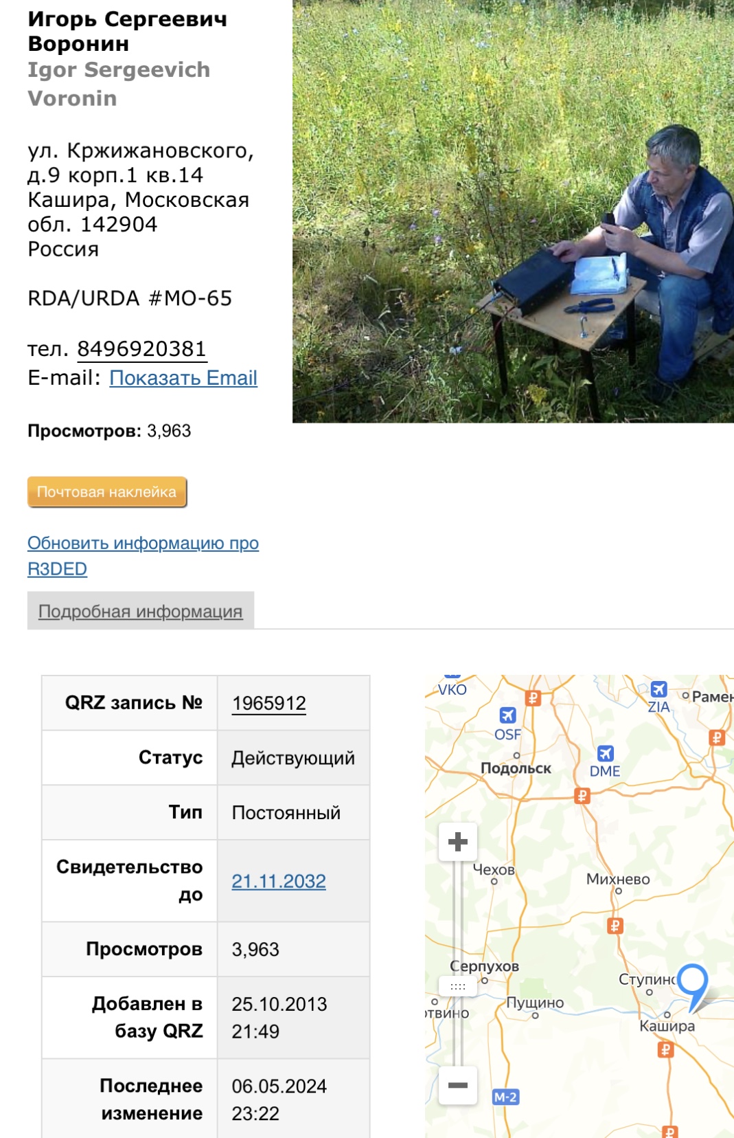This screenshot has height=1138, width=734.
Task: Click the ruble toll icon near Подольск
Action: (x=582, y=796)
